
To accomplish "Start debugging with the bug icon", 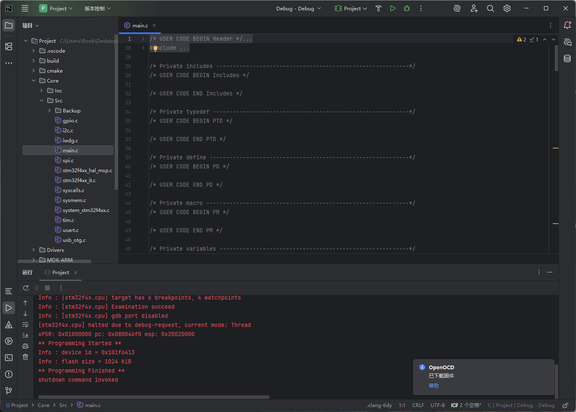I will click(407, 8).
